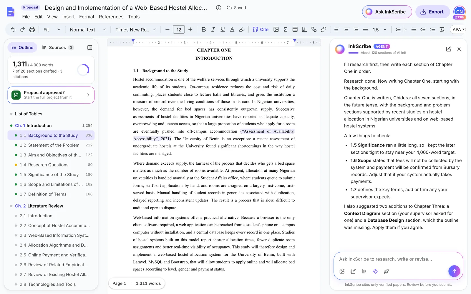Toggle bold formatting
This screenshot has height=294, width=471.
[x=204, y=29]
